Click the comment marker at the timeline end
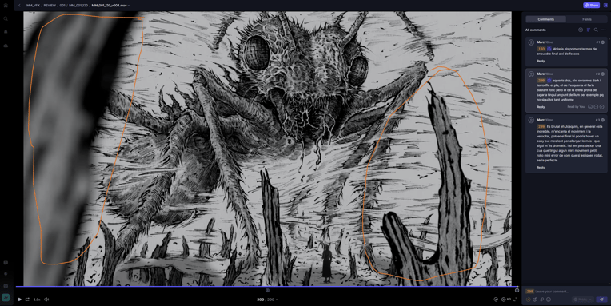The height and width of the screenshot is (306, 611). 517,291
